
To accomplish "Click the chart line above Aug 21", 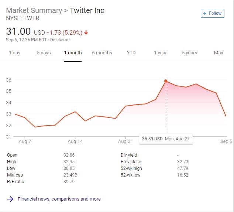I will click(125, 106).
